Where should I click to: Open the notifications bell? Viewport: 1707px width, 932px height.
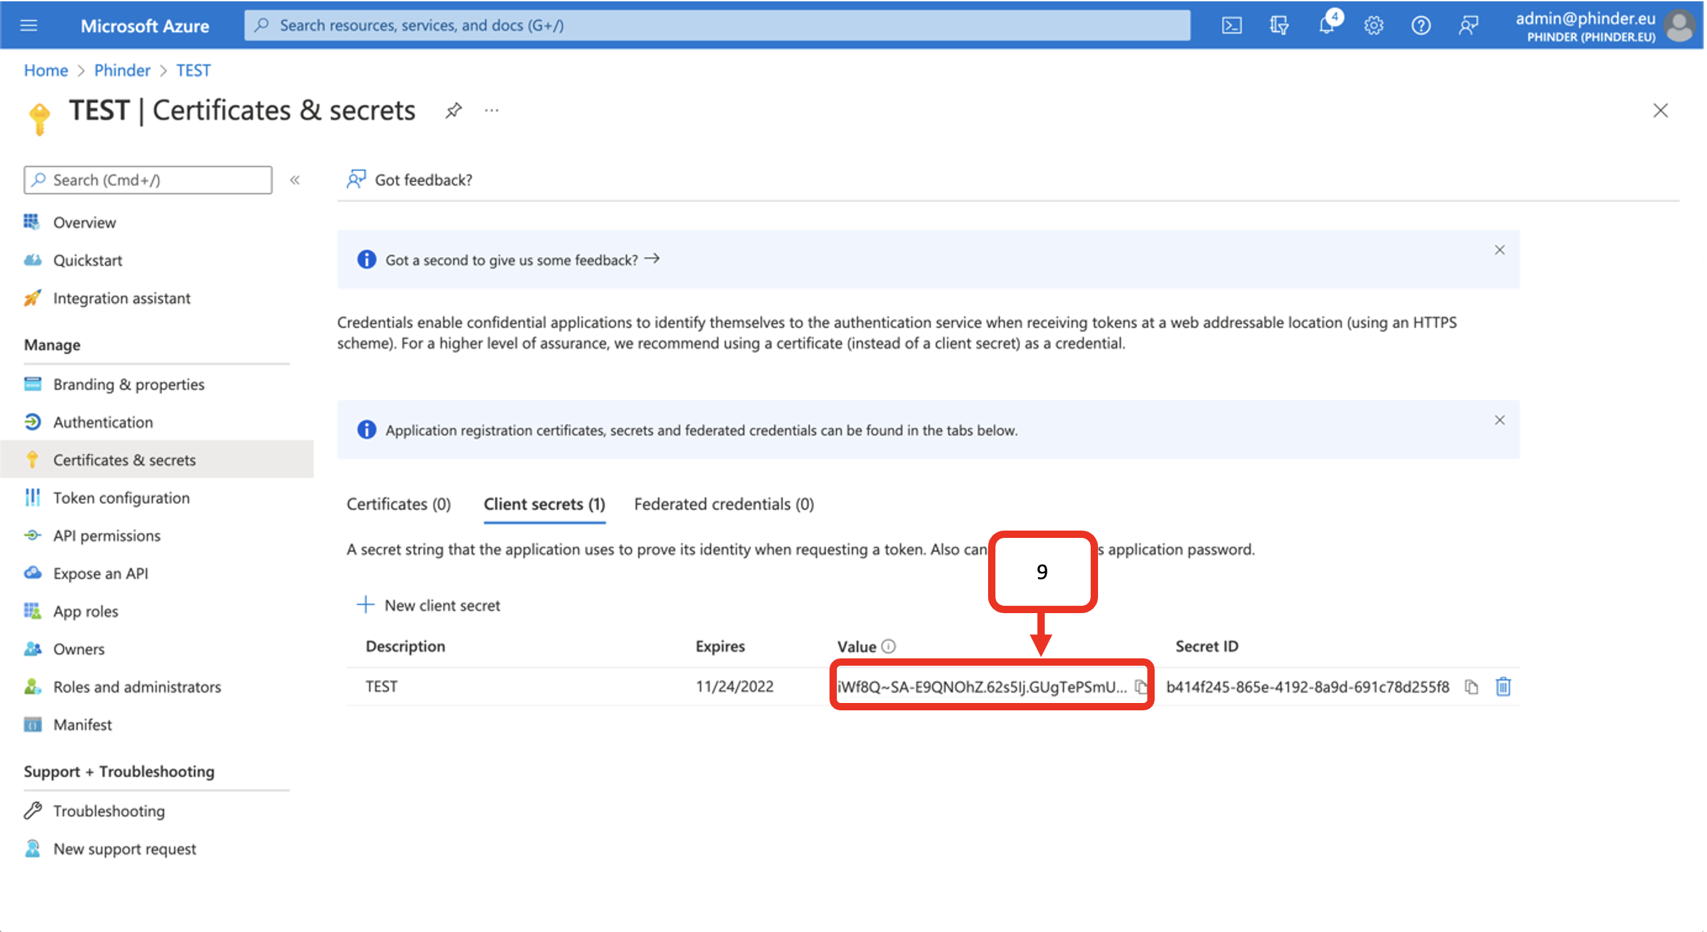coord(1326,25)
